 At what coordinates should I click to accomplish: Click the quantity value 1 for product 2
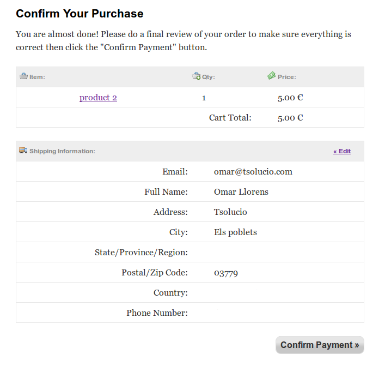tap(204, 98)
